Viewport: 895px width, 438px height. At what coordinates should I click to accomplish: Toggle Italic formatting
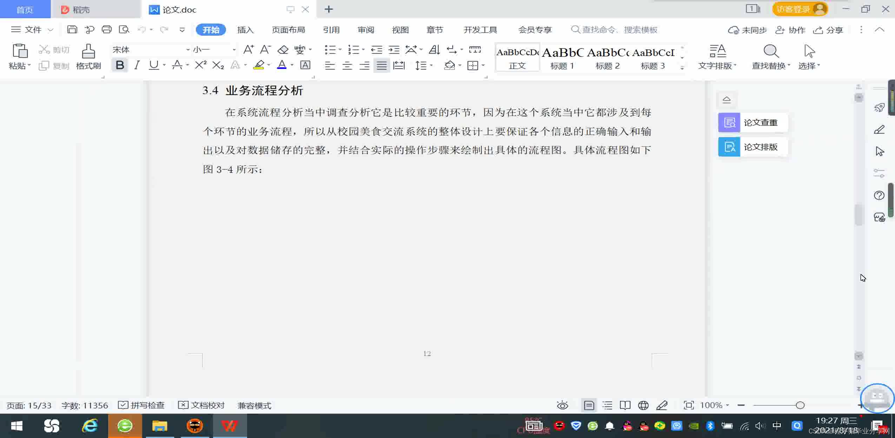tap(137, 65)
